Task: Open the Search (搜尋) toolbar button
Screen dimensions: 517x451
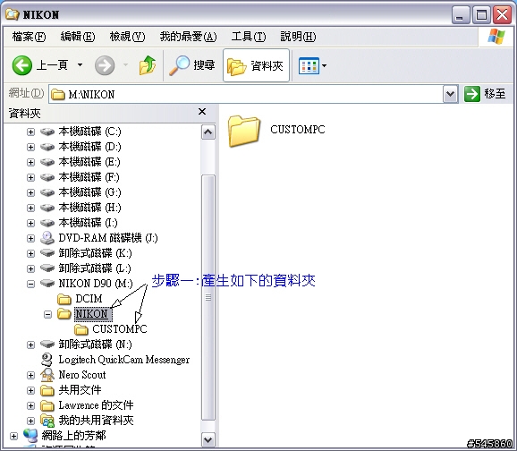Action: pyautogui.click(x=192, y=65)
